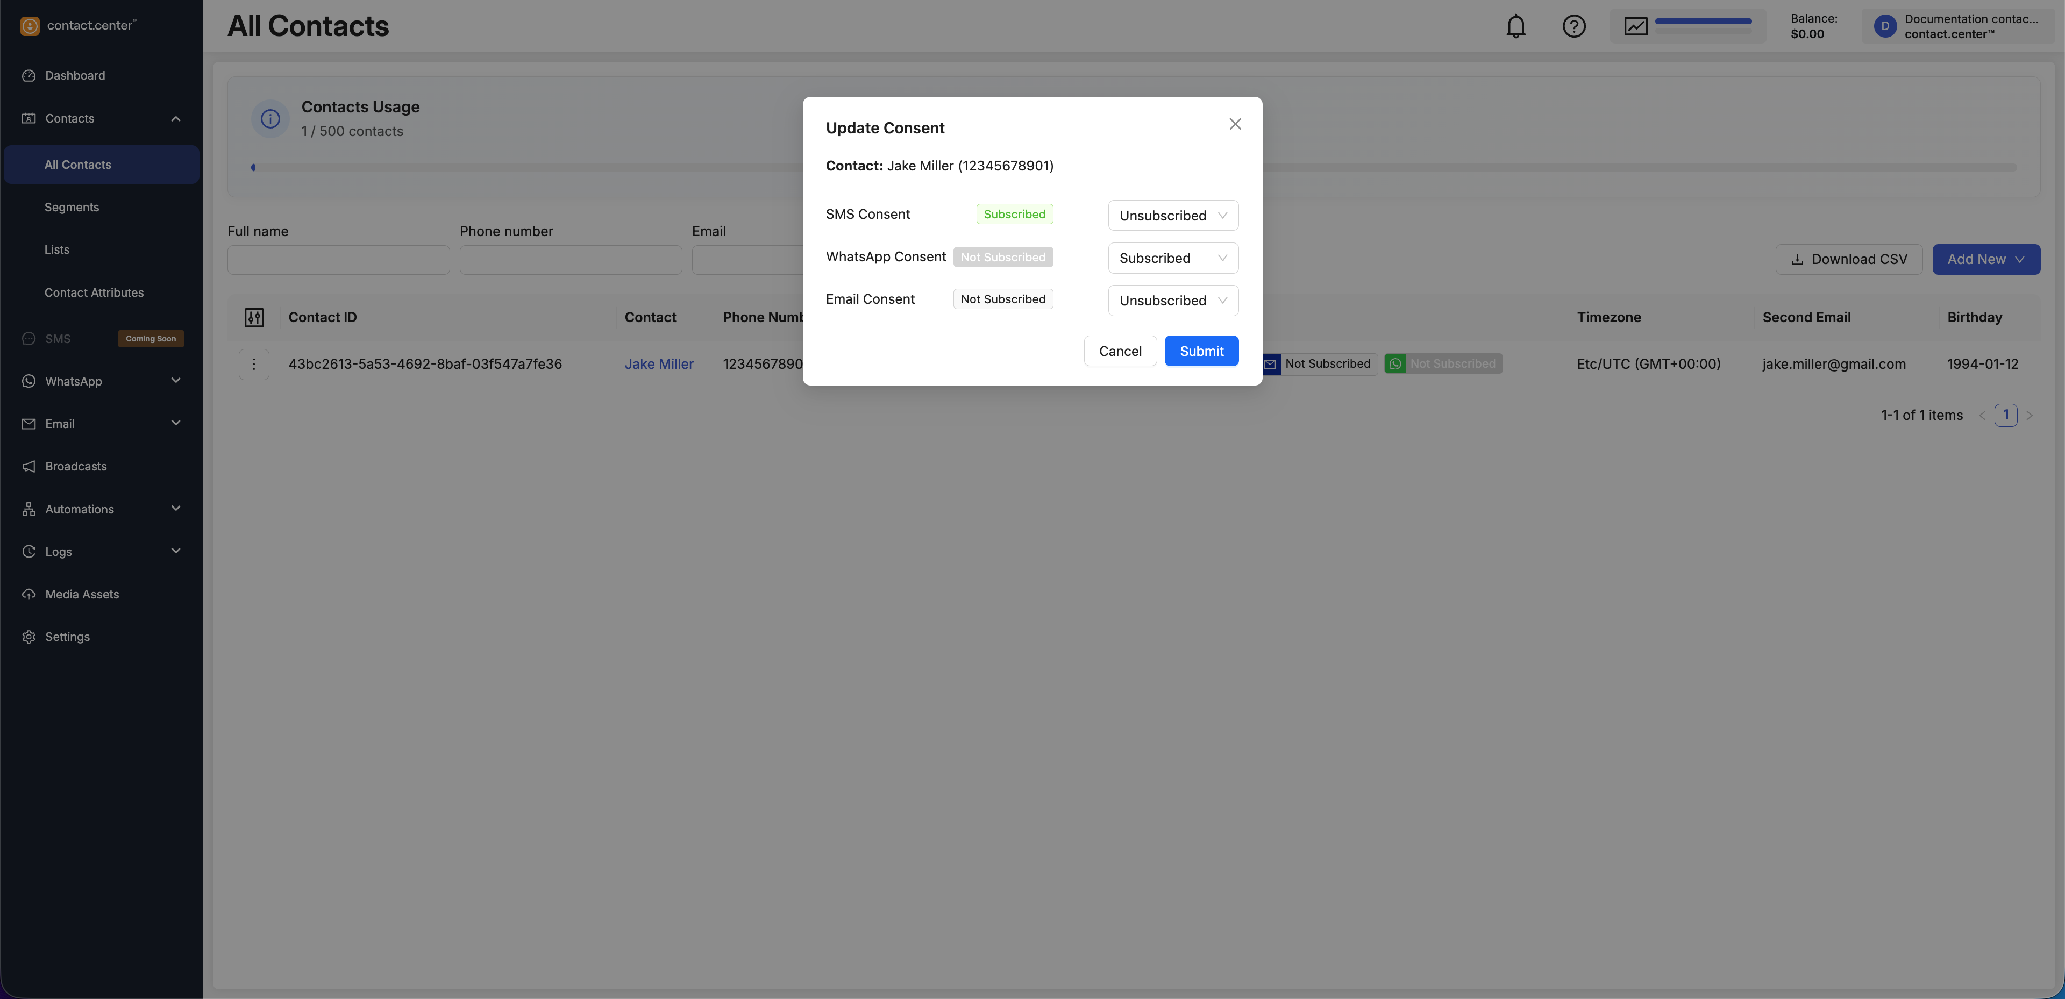Image resolution: width=2065 pixels, height=999 pixels.
Task: Open the WhatsApp Consent dropdown
Action: [1173, 258]
